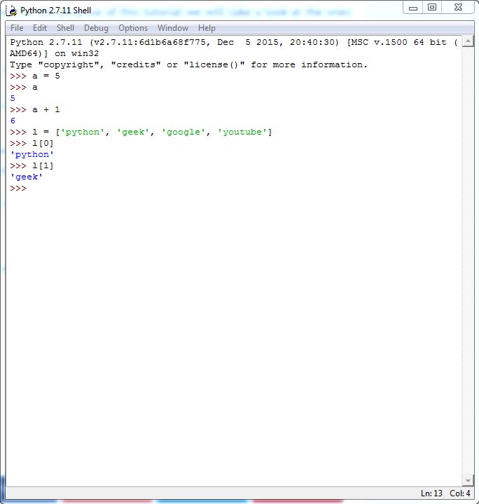
Task: Maximize the Python Shell window
Action: (x=432, y=8)
